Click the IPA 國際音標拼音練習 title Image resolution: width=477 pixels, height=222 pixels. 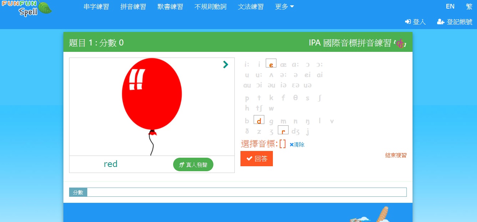(350, 43)
